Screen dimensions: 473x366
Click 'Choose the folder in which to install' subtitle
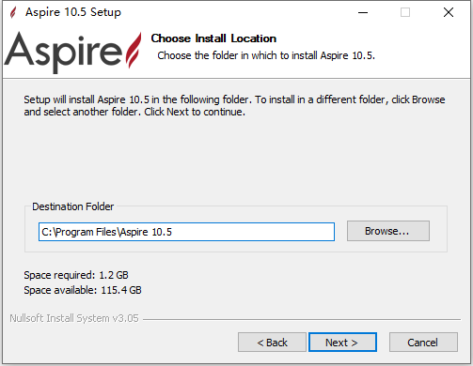[x=266, y=55]
